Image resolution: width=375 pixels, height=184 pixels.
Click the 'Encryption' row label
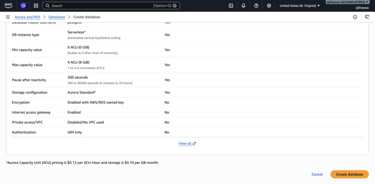tap(21, 102)
